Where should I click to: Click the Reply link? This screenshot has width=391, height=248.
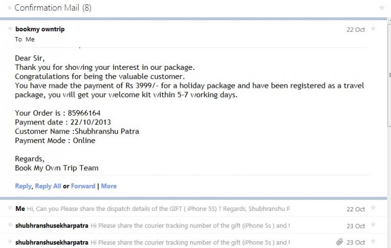(x=23, y=186)
